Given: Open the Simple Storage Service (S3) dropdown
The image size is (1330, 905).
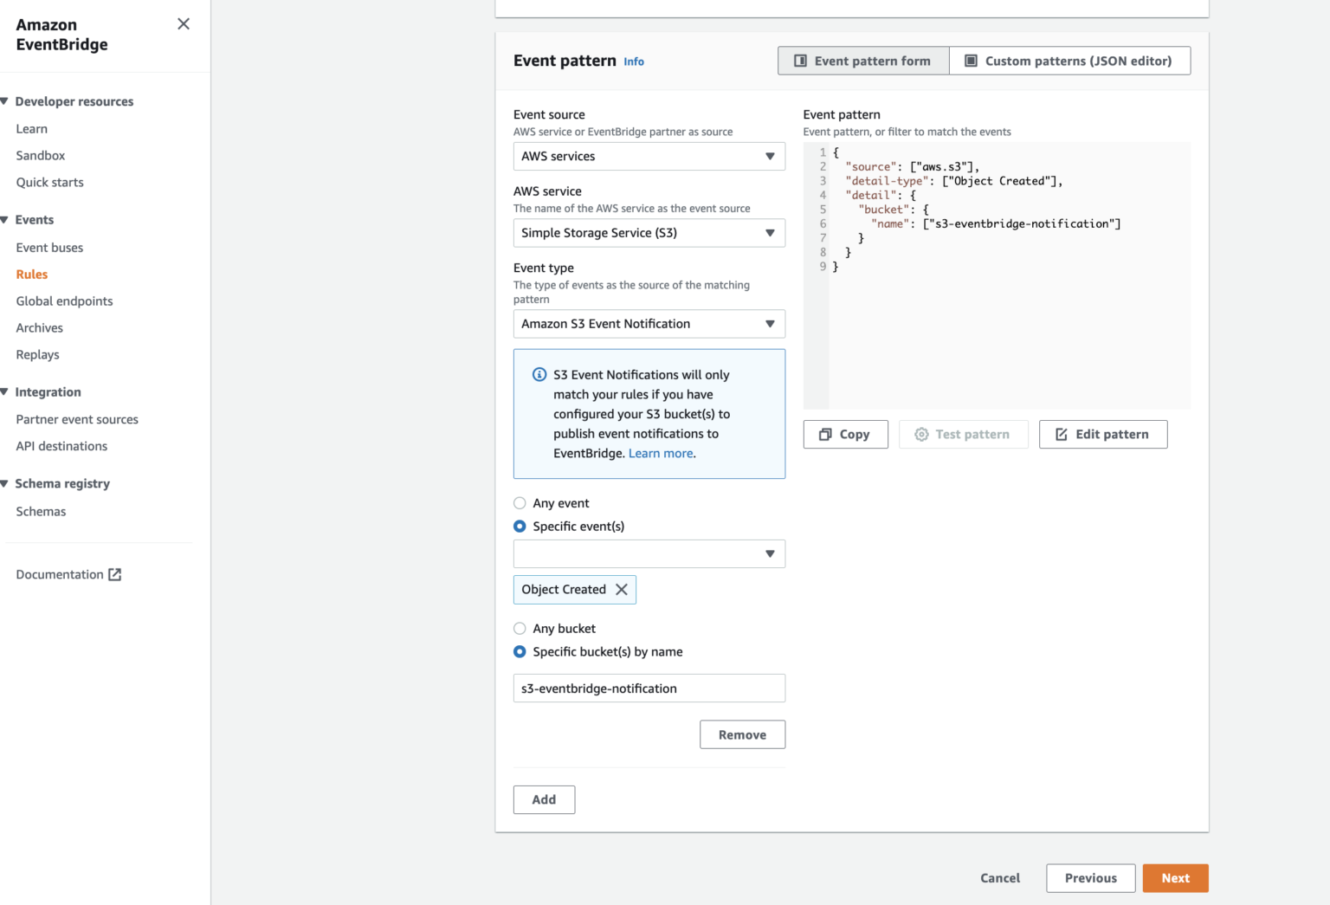Looking at the screenshot, I should tap(649, 232).
